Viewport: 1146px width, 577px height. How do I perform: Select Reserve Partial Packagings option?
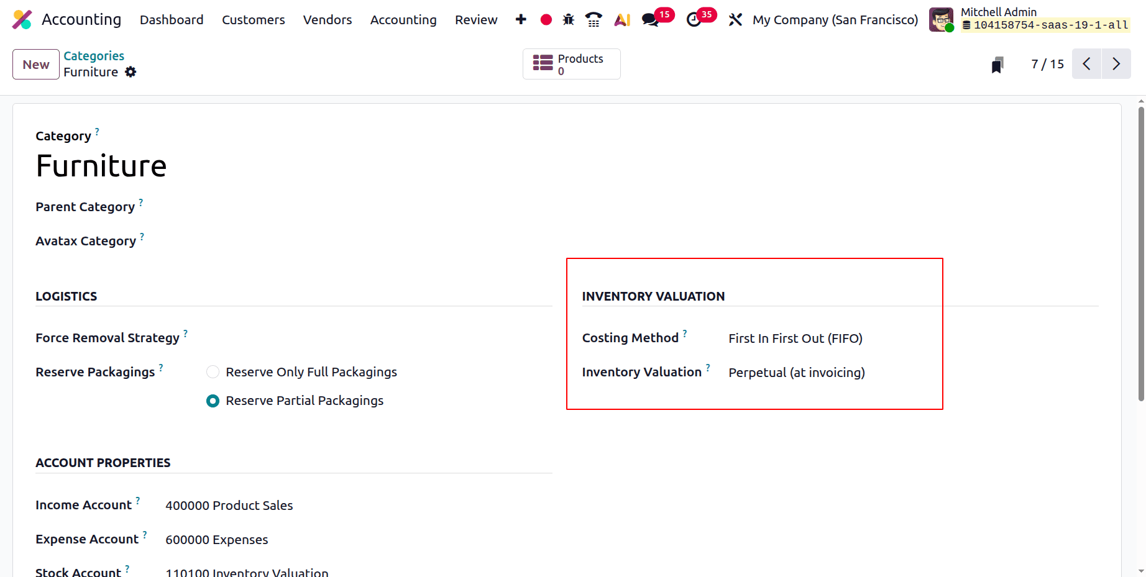pyautogui.click(x=213, y=401)
